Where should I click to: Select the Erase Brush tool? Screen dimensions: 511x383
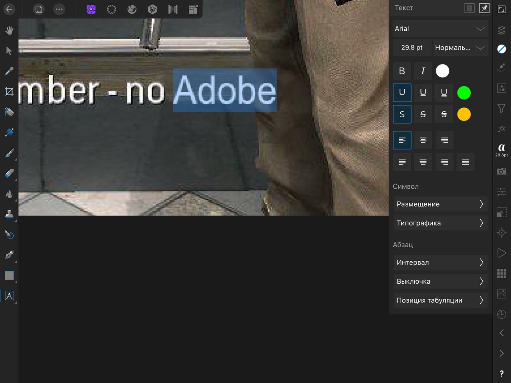(9, 173)
